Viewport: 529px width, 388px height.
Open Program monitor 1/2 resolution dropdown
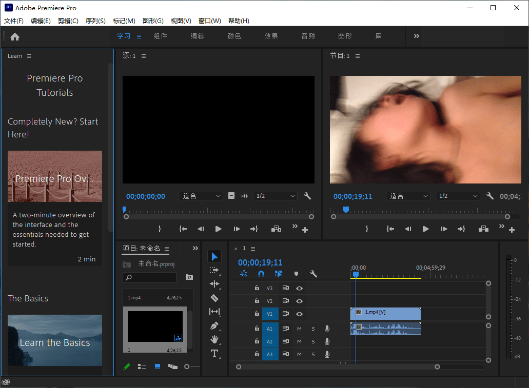458,196
